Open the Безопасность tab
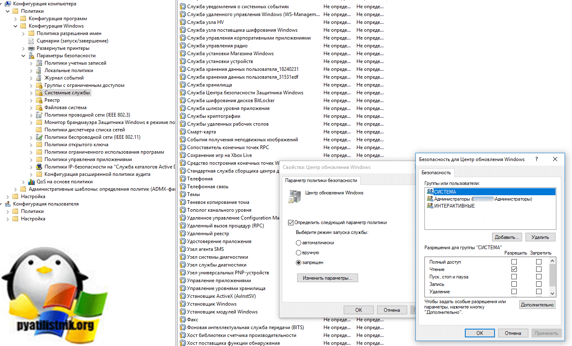 (x=436, y=173)
